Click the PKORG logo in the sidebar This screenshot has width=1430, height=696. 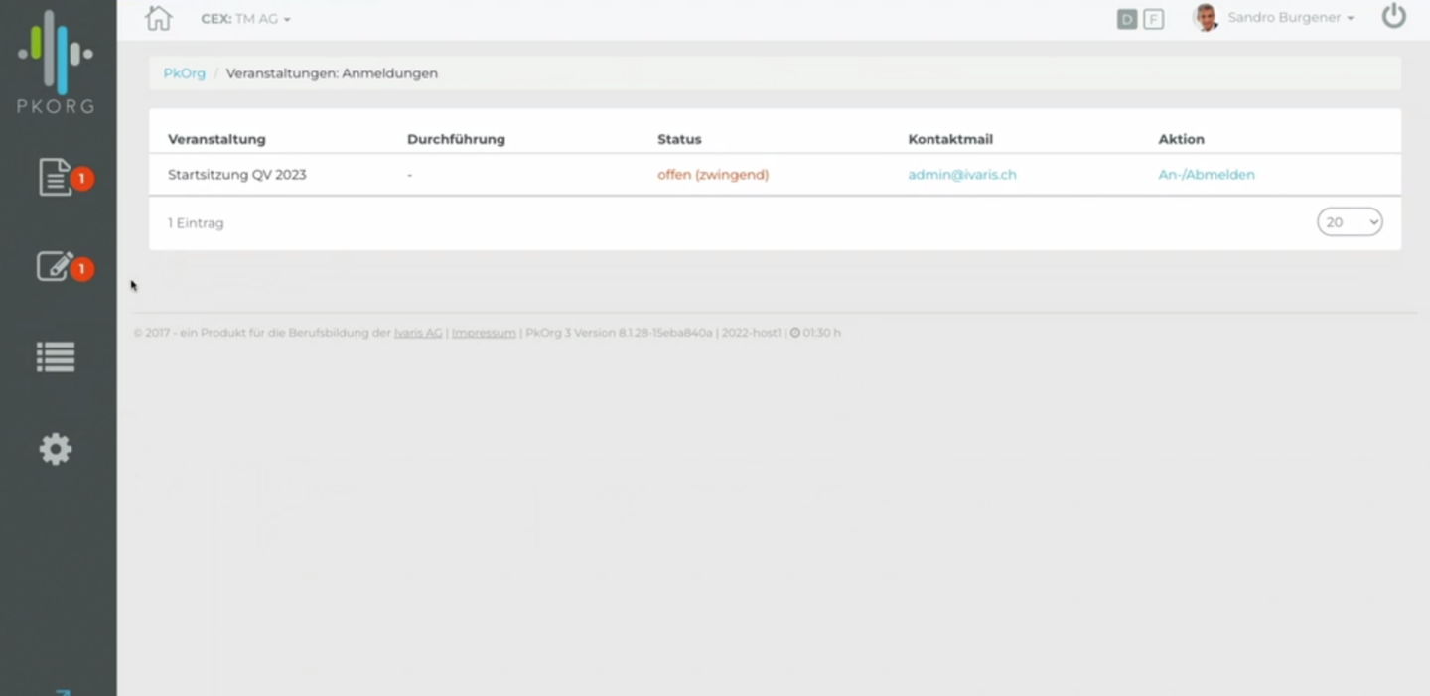coord(56,63)
